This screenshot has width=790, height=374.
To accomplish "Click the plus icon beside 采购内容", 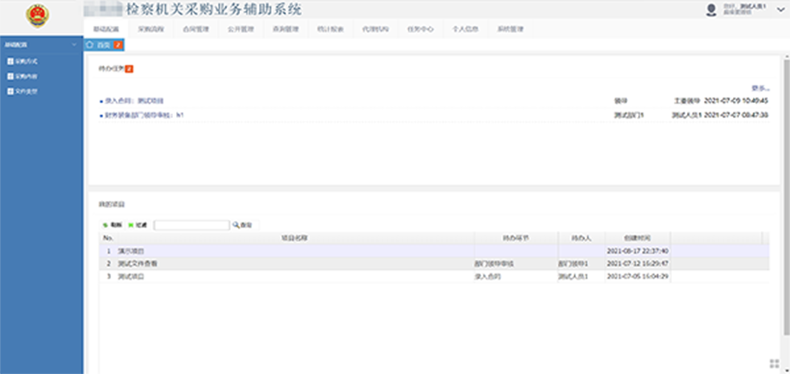I will [x=10, y=77].
